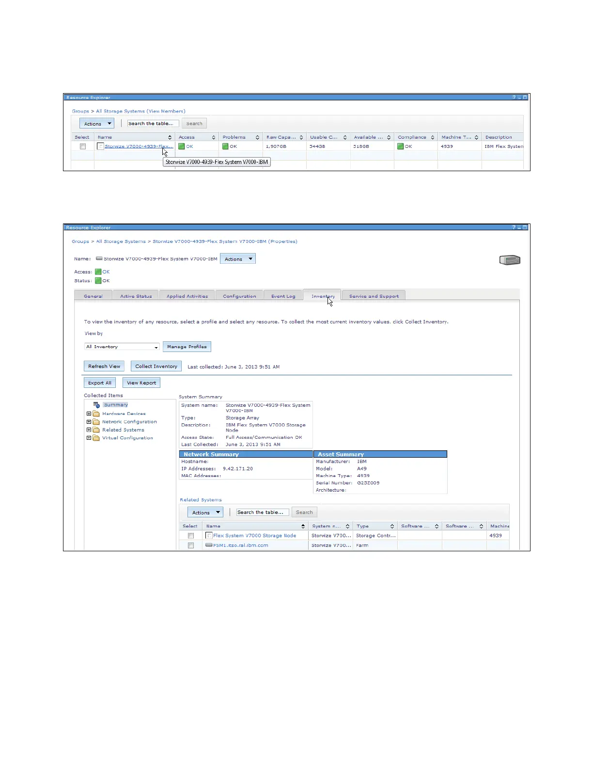593x768 pixels.
Task: Click the Search button in the upper table
Action: [194, 124]
